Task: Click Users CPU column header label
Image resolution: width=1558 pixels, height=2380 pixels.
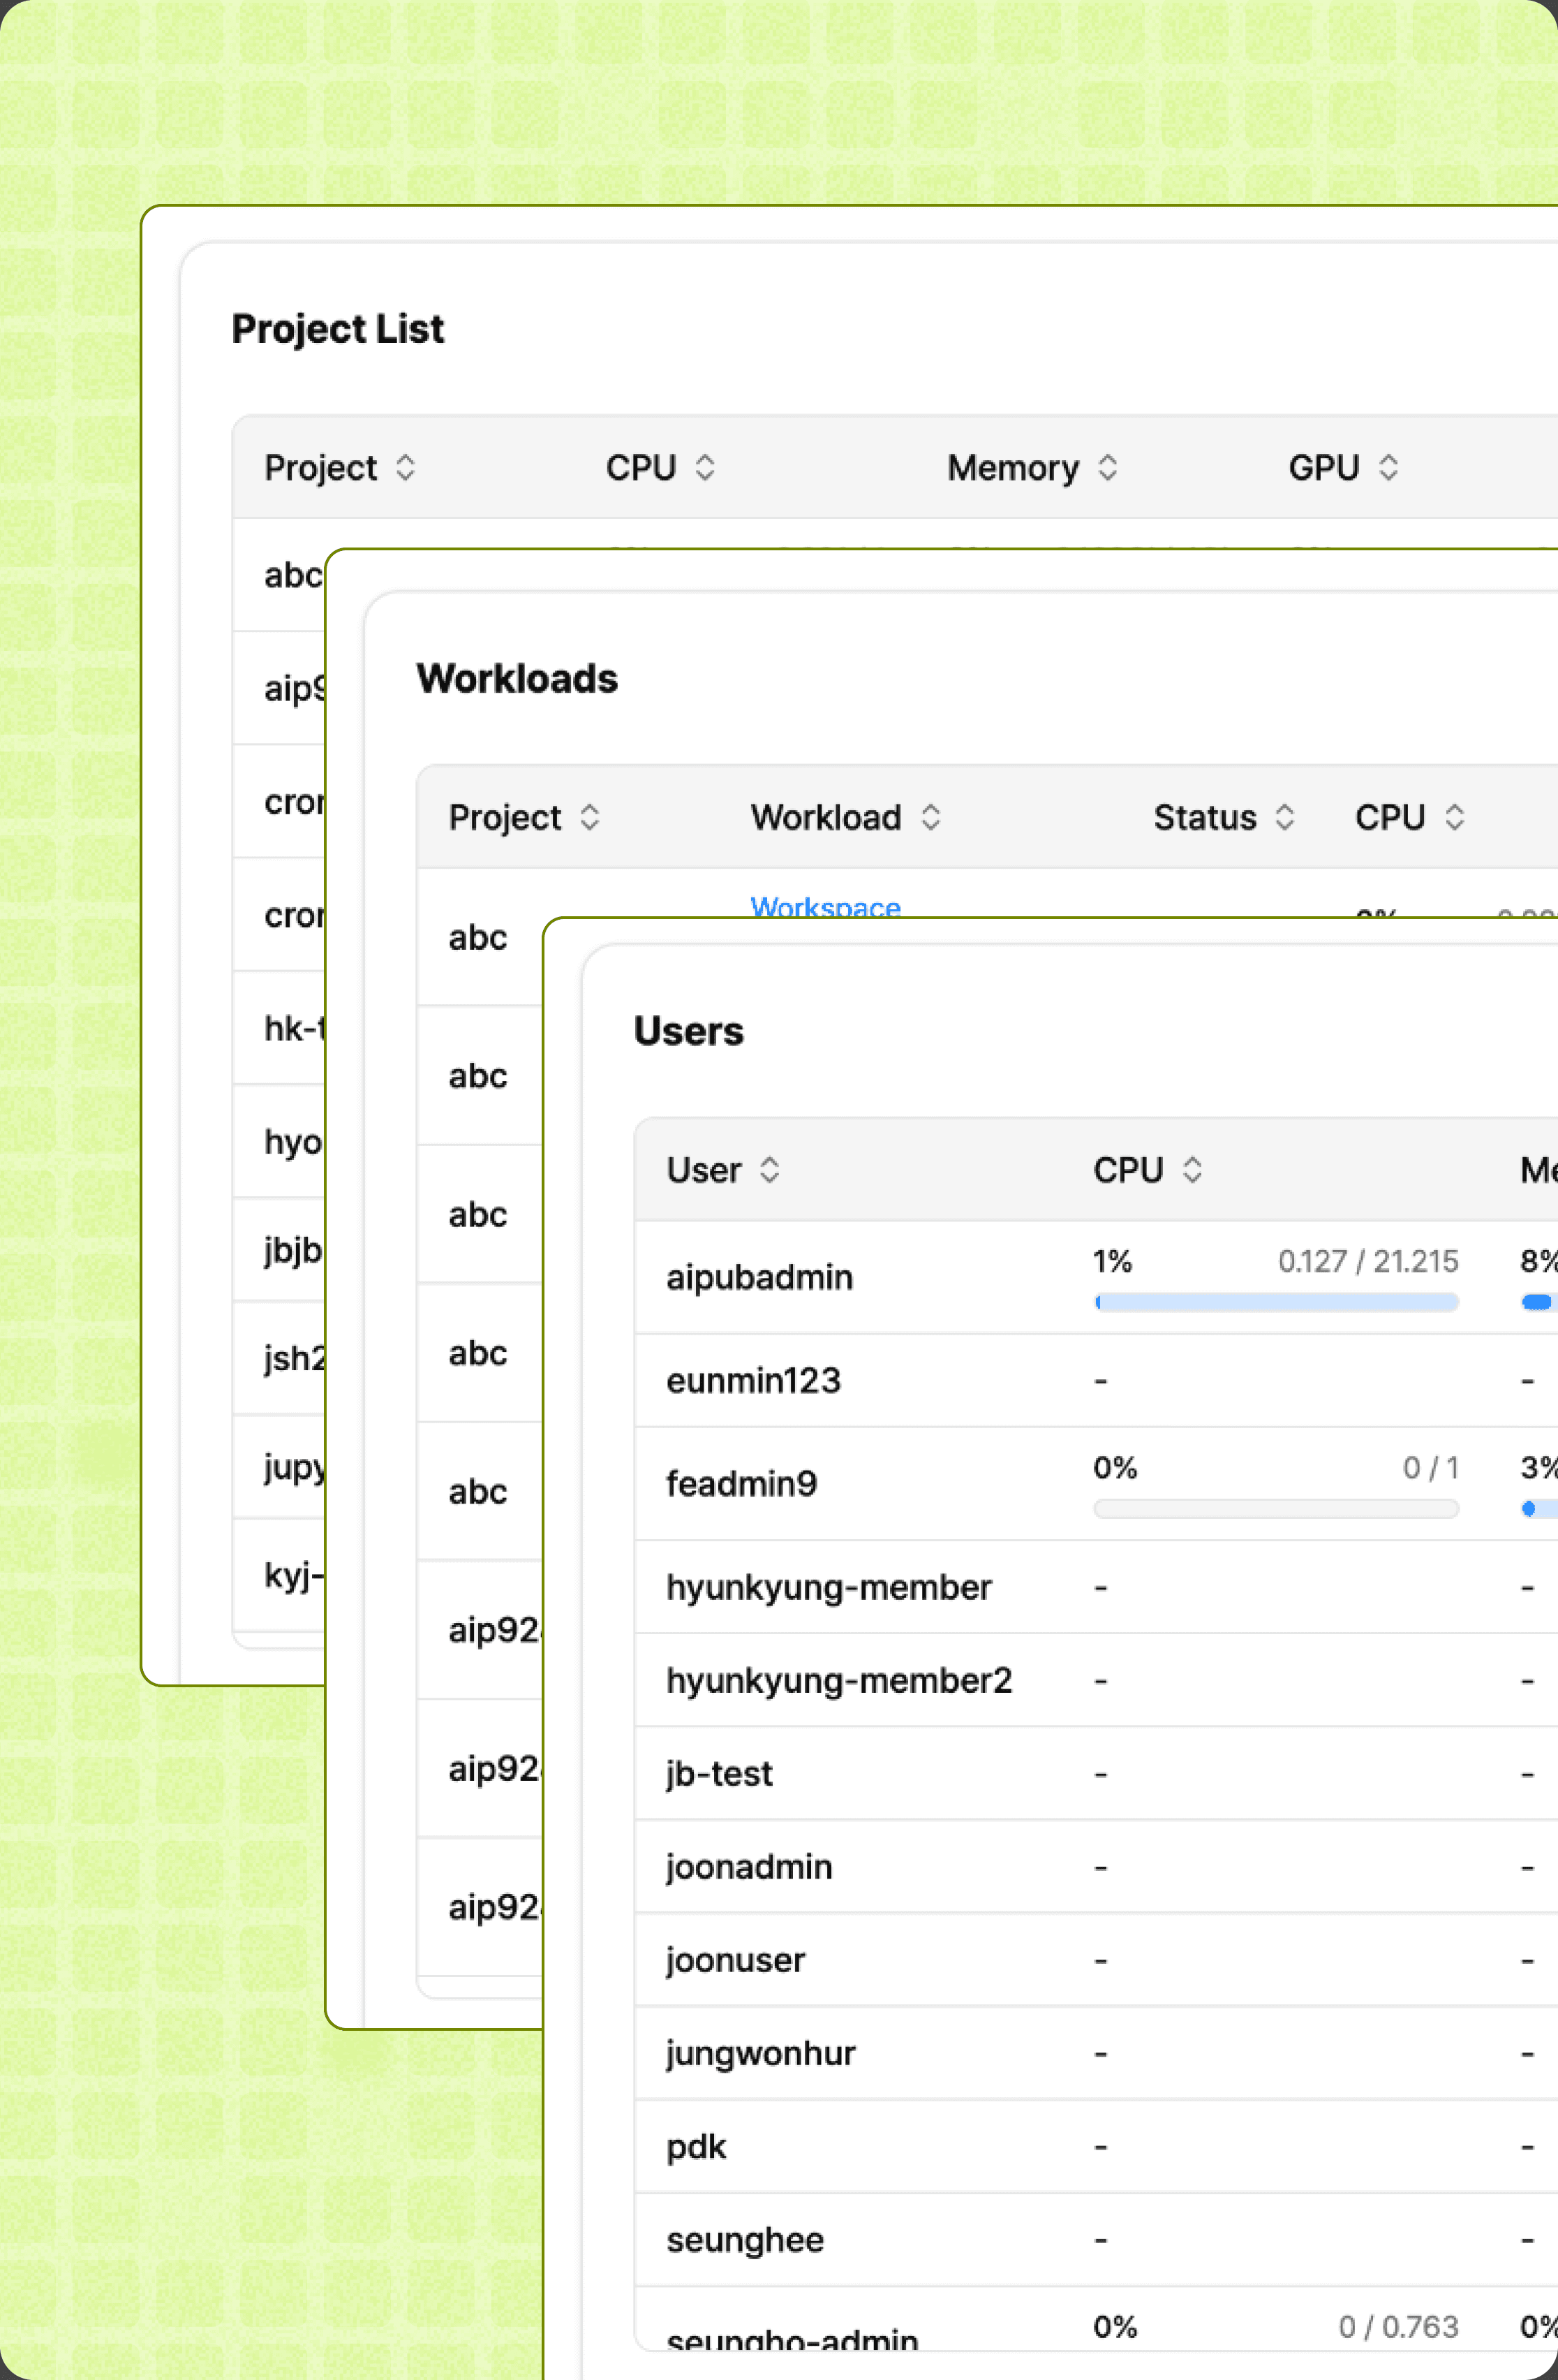Action: [1128, 1170]
